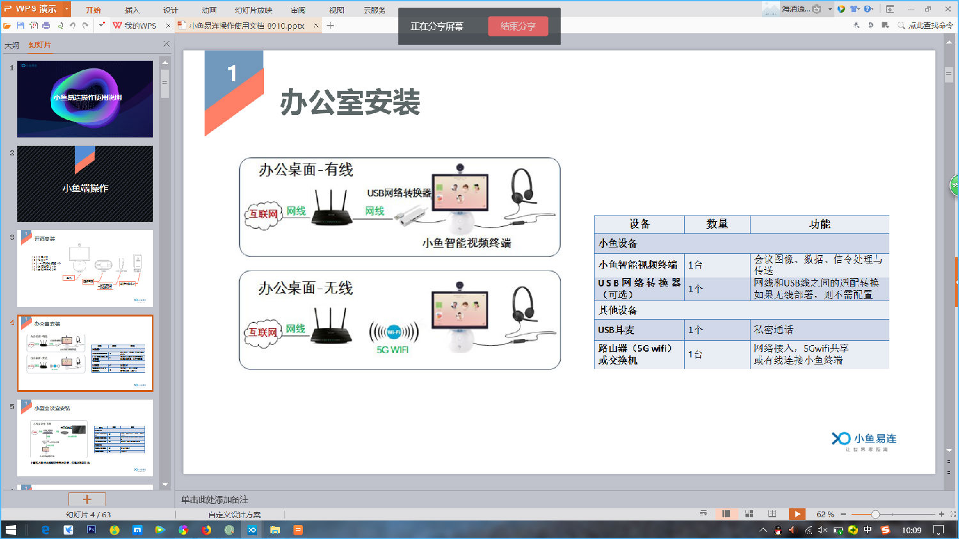Save the presentation with the disk icon

click(x=20, y=26)
